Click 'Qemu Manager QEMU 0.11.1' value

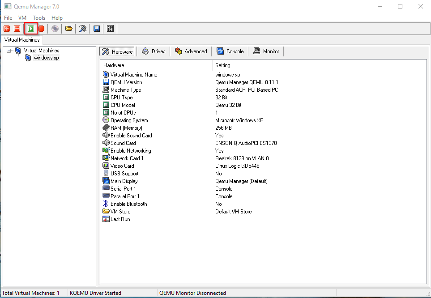[x=247, y=82]
